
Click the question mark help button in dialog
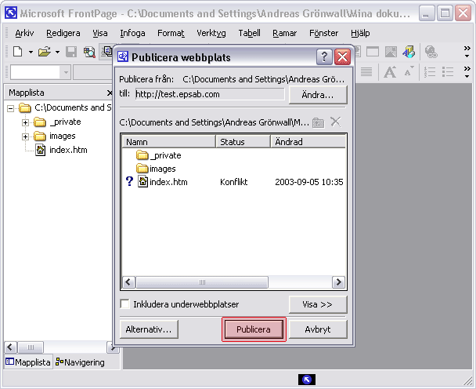tap(323, 56)
